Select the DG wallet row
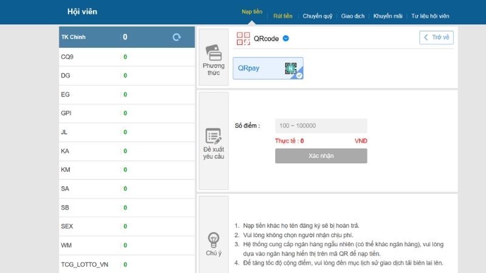This screenshot has height=273, width=486. coord(127,75)
